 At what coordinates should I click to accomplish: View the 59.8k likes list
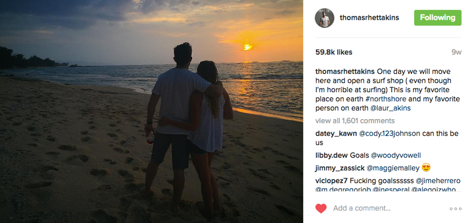334,52
